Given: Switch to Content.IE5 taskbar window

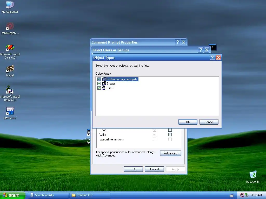Looking at the screenshot, I should (90, 195).
